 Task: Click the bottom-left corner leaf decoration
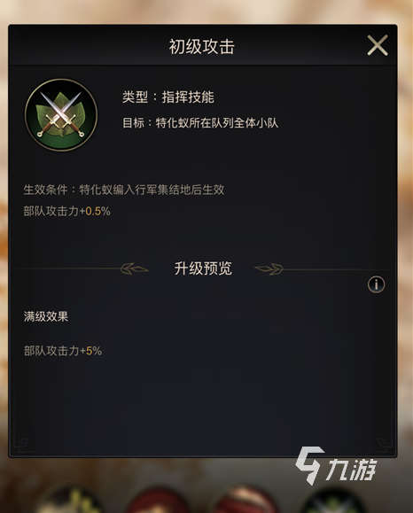click(21, 444)
